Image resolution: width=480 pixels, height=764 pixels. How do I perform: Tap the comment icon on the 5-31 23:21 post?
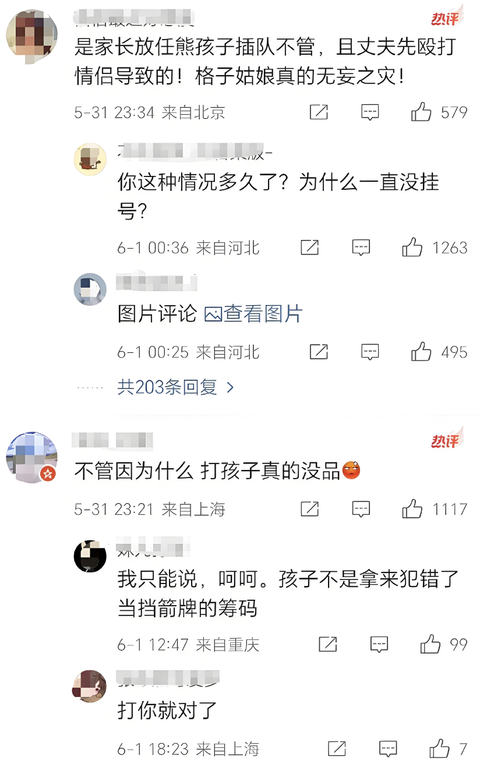[x=361, y=509]
